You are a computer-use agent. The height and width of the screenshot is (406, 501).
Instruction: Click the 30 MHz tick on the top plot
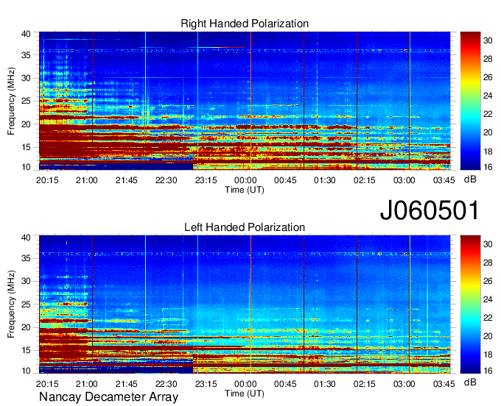(26, 78)
